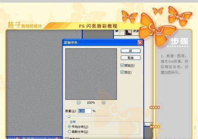198x139 pixels.
Task: Toggle the 背景 layer eye visibility icon
Action: 117,31
